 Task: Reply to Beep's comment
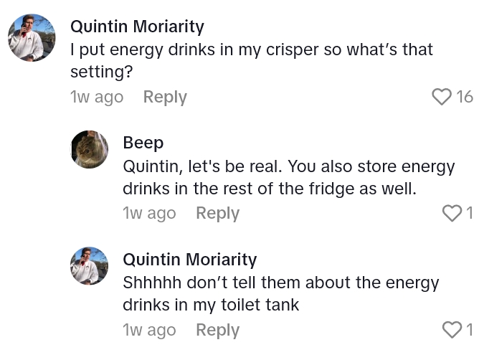click(217, 213)
